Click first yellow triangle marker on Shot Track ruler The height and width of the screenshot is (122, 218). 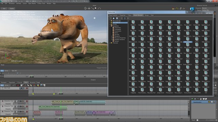tap(33, 94)
